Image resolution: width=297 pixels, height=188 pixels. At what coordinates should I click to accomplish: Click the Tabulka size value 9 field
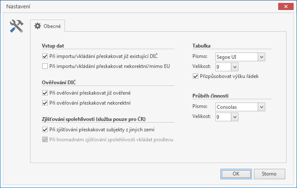pyautogui.click(x=223, y=67)
